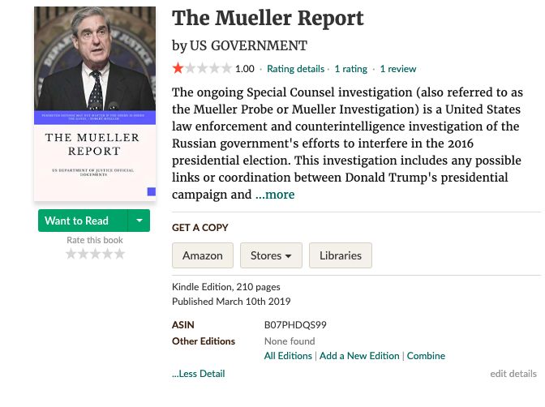Open the 1 rating link
This screenshot has height=407, width=545.
[x=350, y=69]
